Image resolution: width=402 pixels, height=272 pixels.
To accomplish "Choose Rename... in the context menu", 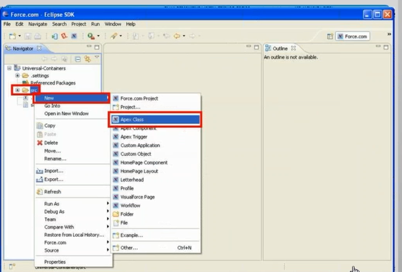I will coord(55,159).
